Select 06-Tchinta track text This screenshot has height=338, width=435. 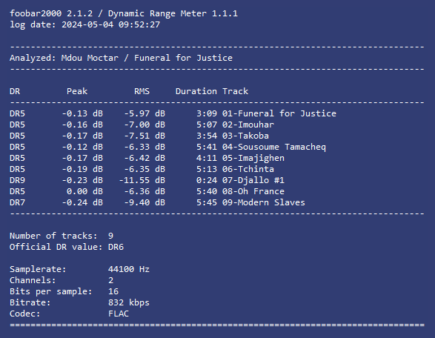click(x=248, y=169)
